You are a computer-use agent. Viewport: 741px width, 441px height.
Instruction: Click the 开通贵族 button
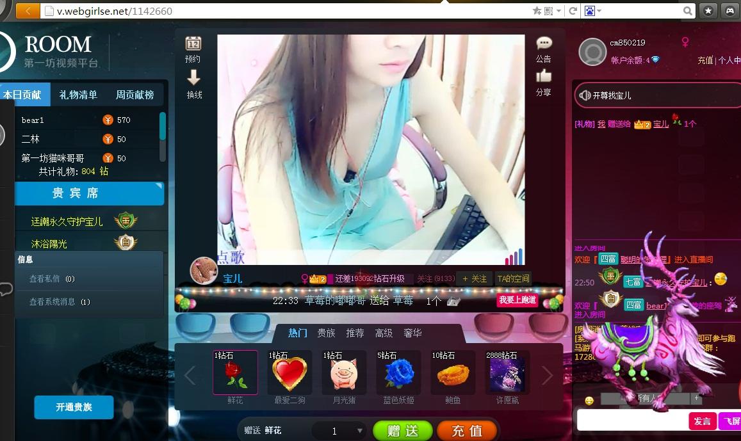pyautogui.click(x=74, y=407)
